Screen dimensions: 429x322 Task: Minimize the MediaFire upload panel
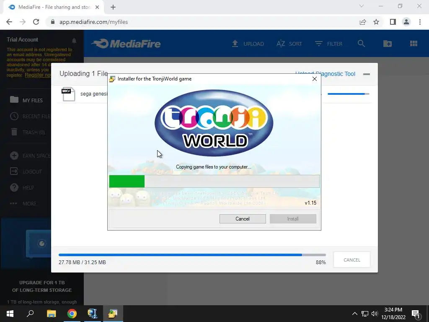point(366,74)
